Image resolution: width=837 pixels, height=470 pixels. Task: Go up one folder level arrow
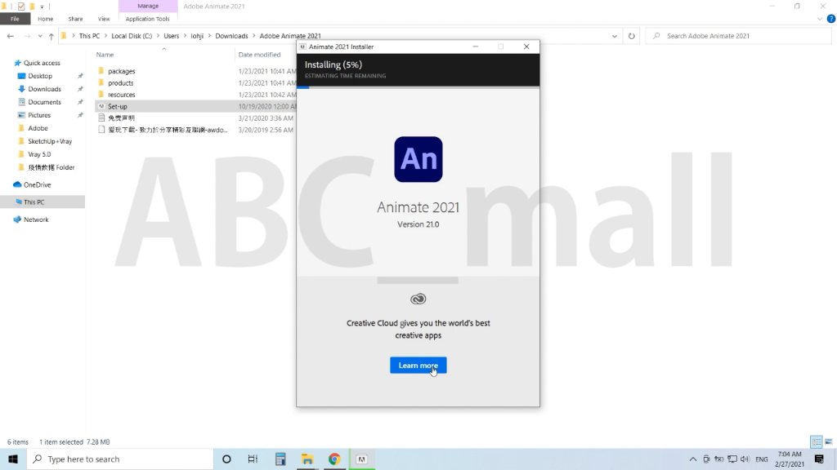pos(51,36)
